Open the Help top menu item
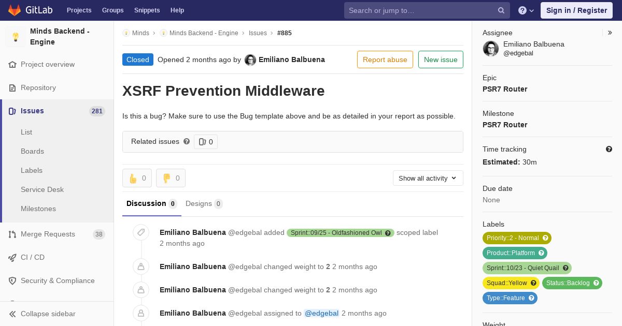This screenshot has height=326, width=622. point(177,10)
